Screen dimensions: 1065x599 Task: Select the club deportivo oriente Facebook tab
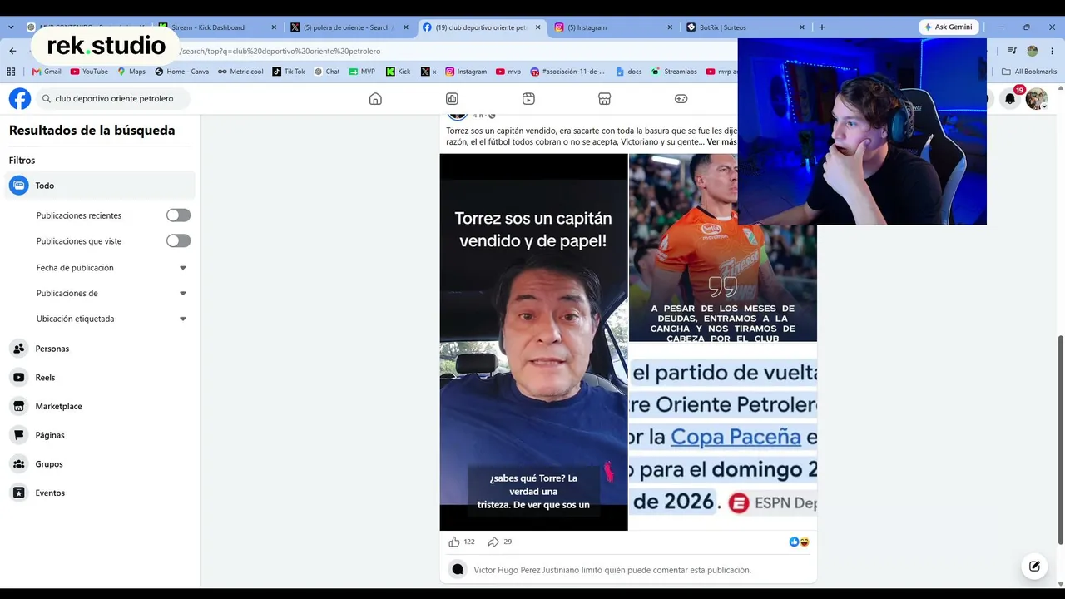point(482,27)
